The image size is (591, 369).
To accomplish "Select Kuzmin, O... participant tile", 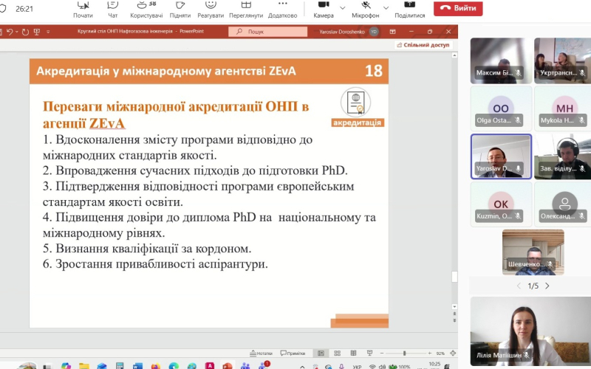I will click(501, 204).
